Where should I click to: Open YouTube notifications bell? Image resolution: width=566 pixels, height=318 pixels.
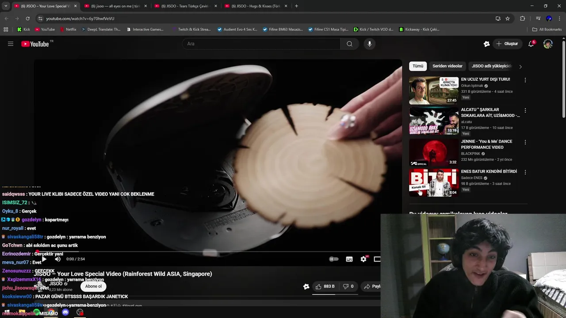pyautogui.click(x=531, y=44)
